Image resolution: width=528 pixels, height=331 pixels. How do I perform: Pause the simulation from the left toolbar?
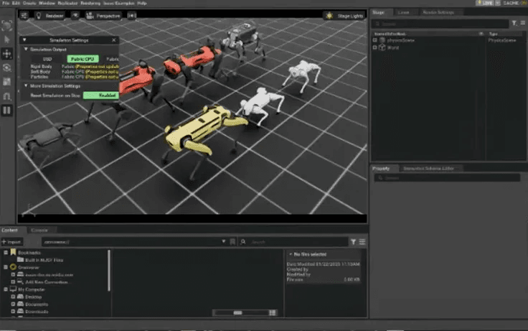tap(7, 110)
